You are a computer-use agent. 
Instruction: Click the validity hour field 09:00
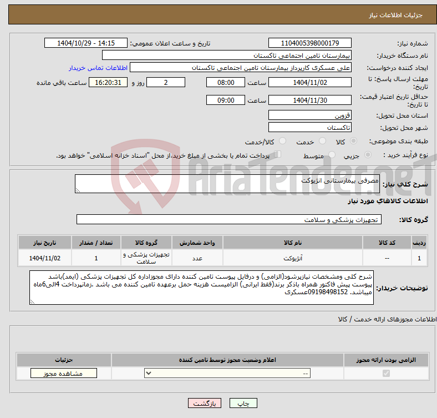click(226, 100)
